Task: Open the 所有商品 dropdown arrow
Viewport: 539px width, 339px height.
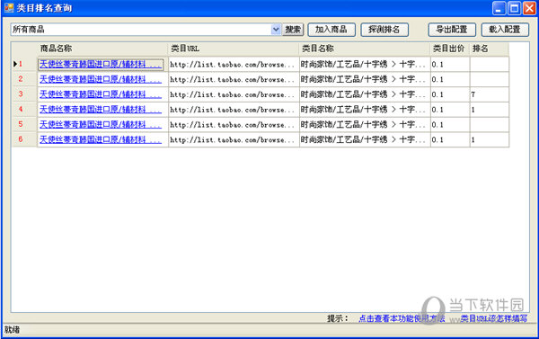Action: [276, 30]
